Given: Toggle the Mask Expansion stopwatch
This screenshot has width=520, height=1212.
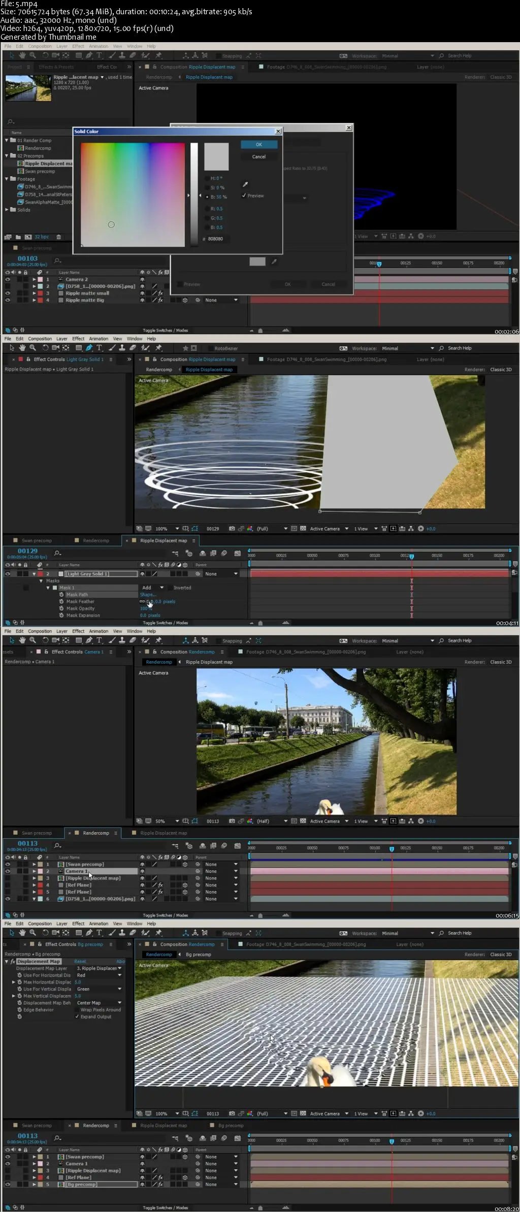Looking at the screenshot, I should [x=61, y=615].
